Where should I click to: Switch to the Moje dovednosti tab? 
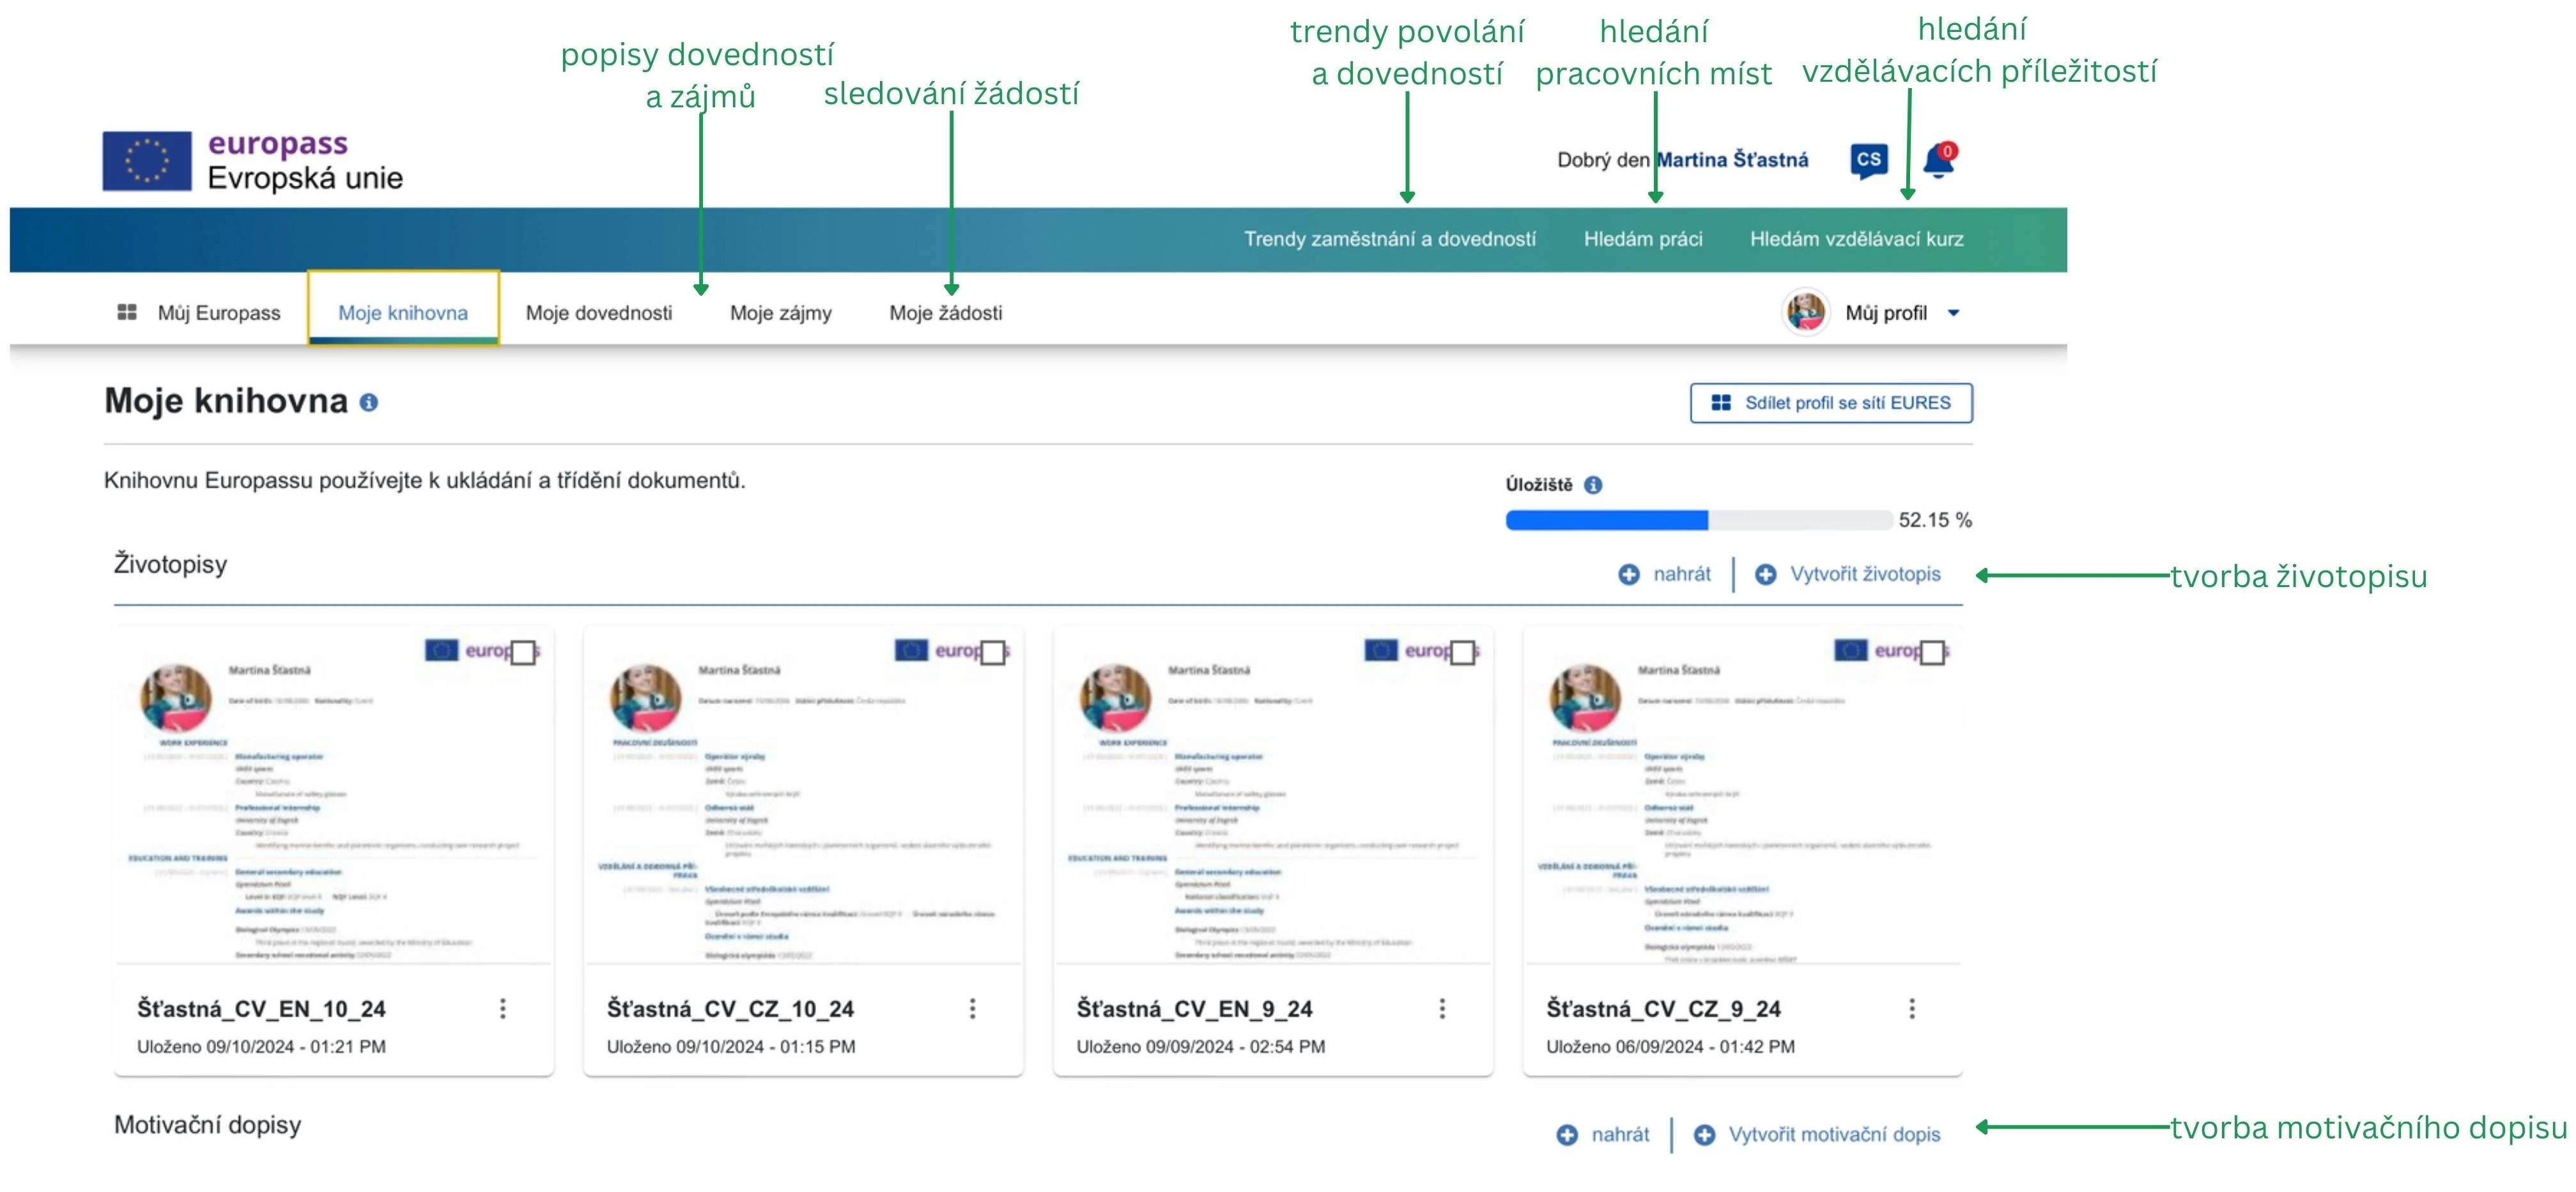[x=599, y=313]
